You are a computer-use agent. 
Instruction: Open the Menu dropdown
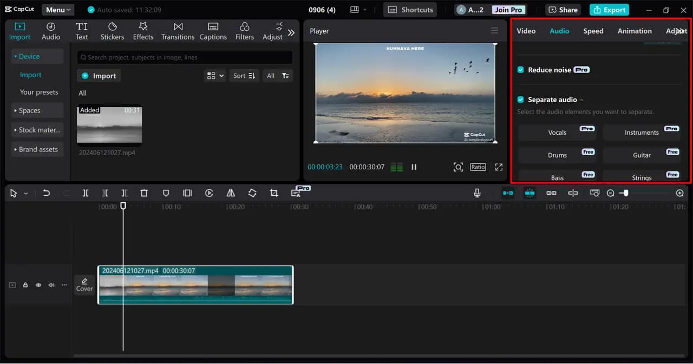(x=58, y=10)
